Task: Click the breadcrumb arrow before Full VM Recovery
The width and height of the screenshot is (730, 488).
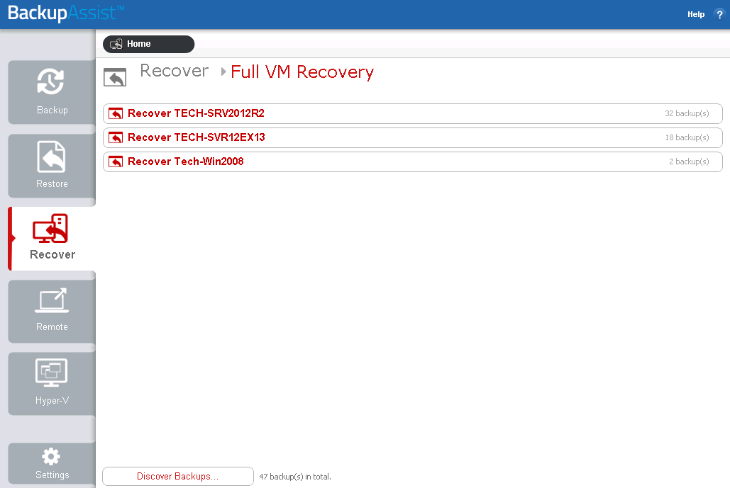Action: pos(223,72)
